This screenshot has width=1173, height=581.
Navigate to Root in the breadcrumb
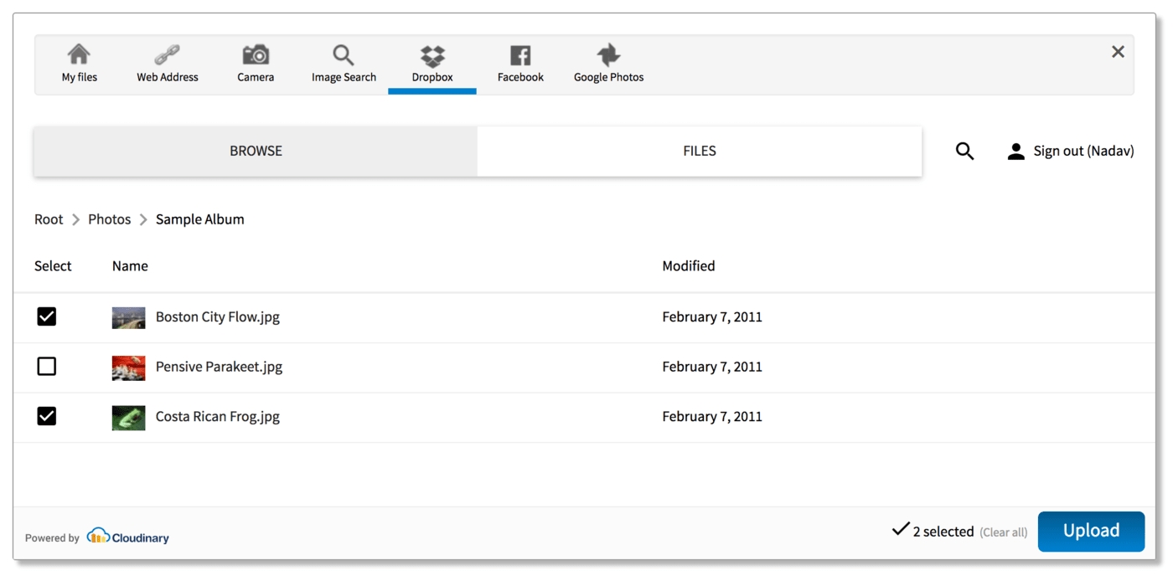pyautogui.click(x=49, y=219)
